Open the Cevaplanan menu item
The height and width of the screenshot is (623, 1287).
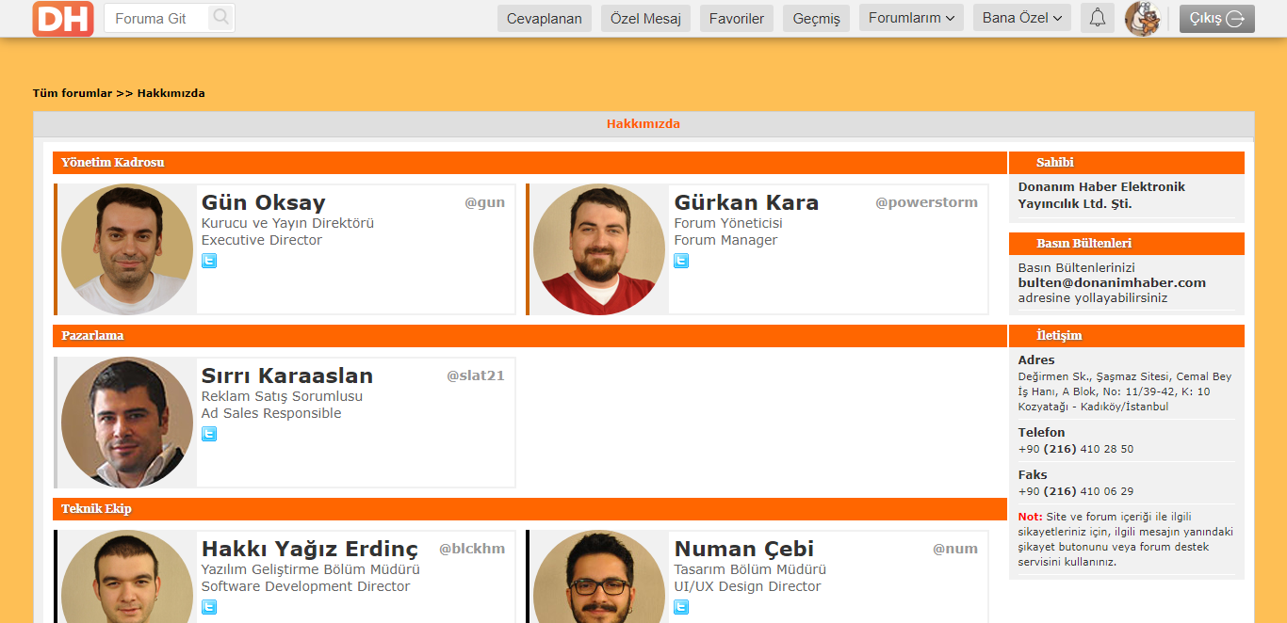coord(545,19)
